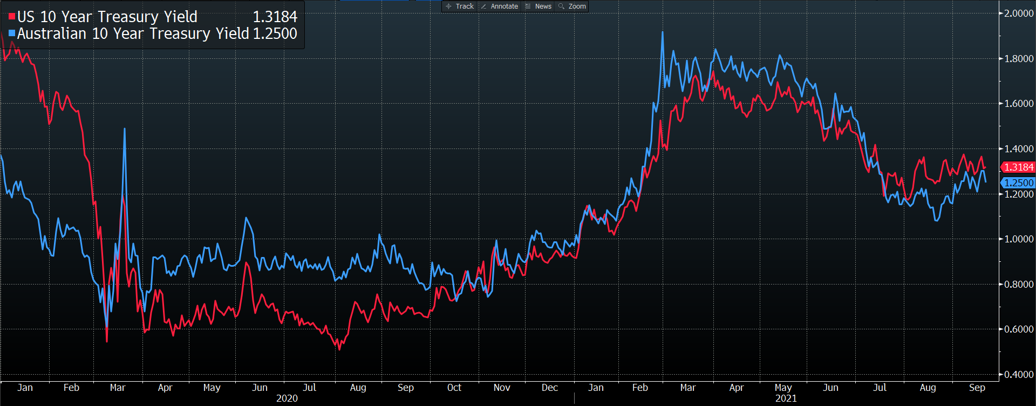Click the 1.0000 tick on the yield axis
1036x406 pixels.
pyautogui.click(x=1018, y=239)
